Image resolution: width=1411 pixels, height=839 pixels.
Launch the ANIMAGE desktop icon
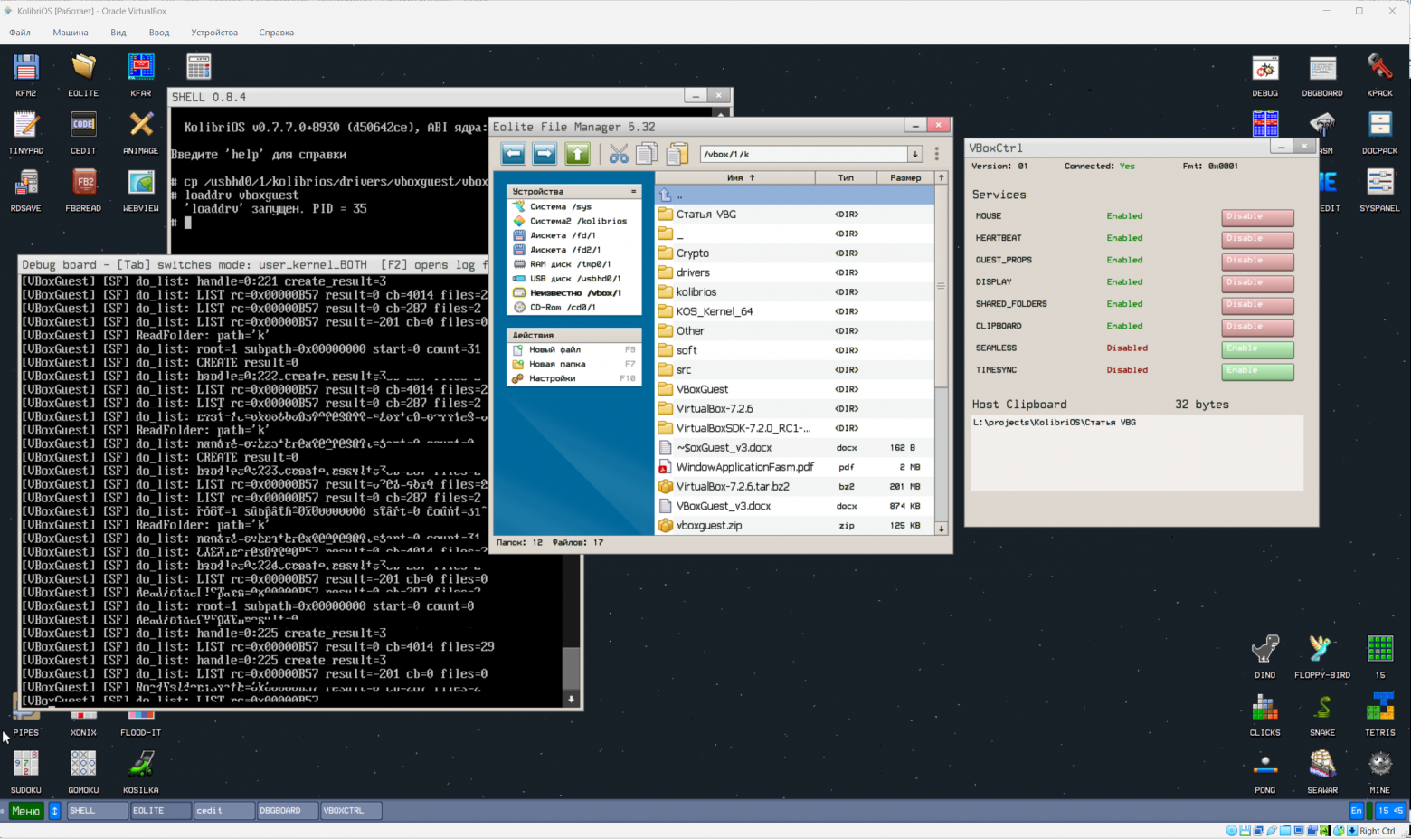click(x=141, y=132)
